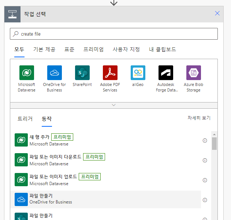The image size is (231, 220).
Task: Open info for OneDrive 파일 만들기 action
Action: [205, 200]
